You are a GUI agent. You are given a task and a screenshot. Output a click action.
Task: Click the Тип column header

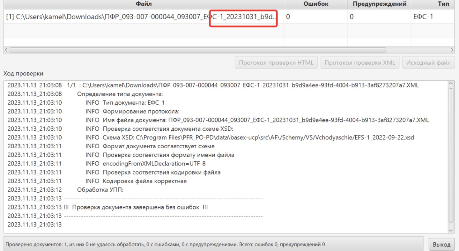tap(443, 4)
